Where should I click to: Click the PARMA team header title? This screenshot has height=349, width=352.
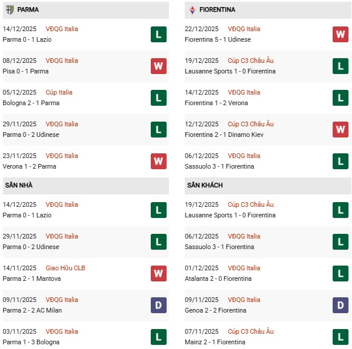pyautogui.click(x=28, y=10)
